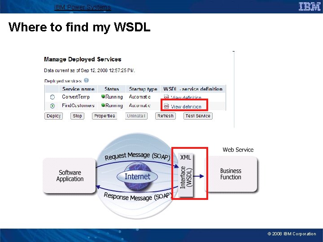
Task: Select the FindCustomers radio button
Action: [52, 106]
